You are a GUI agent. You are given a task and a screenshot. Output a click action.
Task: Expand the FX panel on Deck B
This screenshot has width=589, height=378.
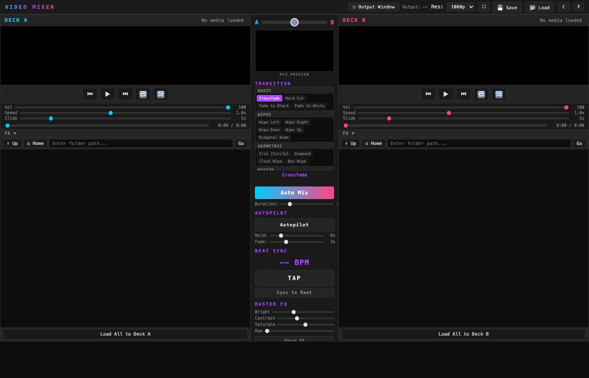[x=348, y=133]
